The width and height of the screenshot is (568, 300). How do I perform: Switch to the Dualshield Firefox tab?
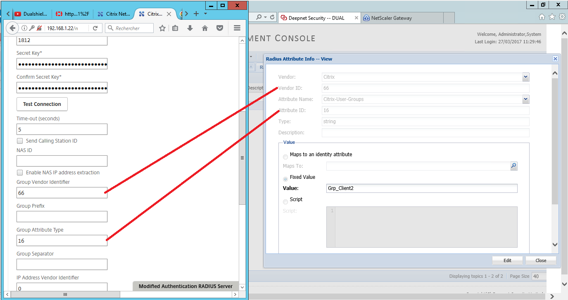31,14
